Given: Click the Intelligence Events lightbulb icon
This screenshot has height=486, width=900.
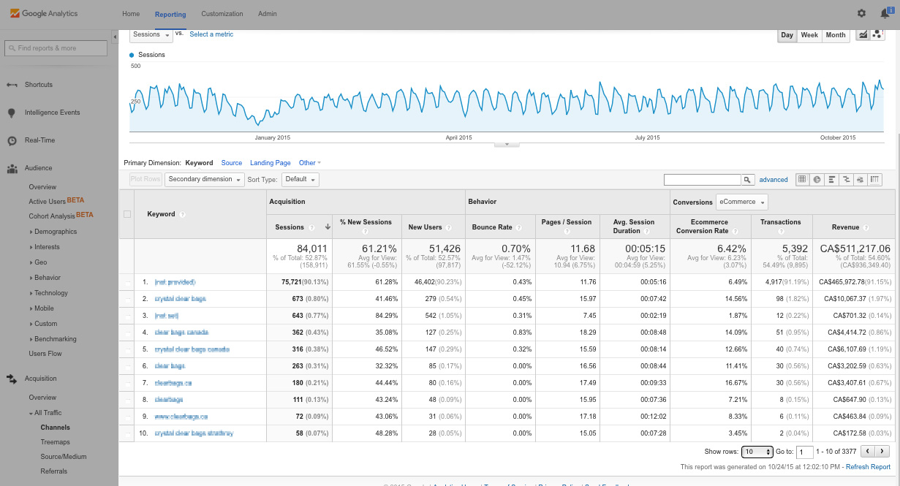Looking at the screenshot, I should pos(12,113).
